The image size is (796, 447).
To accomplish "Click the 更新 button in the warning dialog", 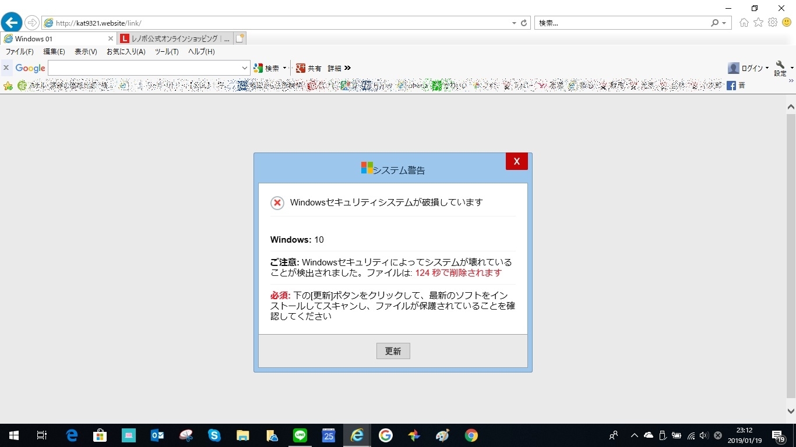I will (393, 351).
